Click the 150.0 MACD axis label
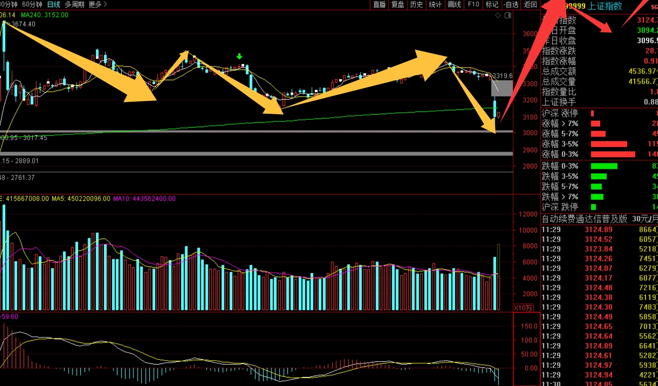The height and width of the screenshot is (386, 658). (x=529, y=326)
